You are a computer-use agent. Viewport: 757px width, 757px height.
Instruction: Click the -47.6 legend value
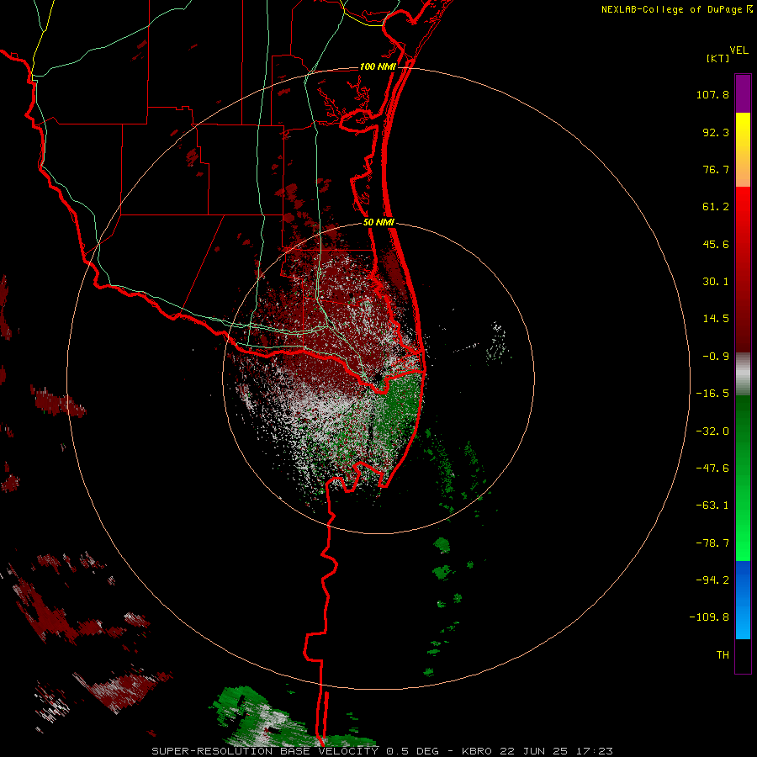tap(712, 468)
